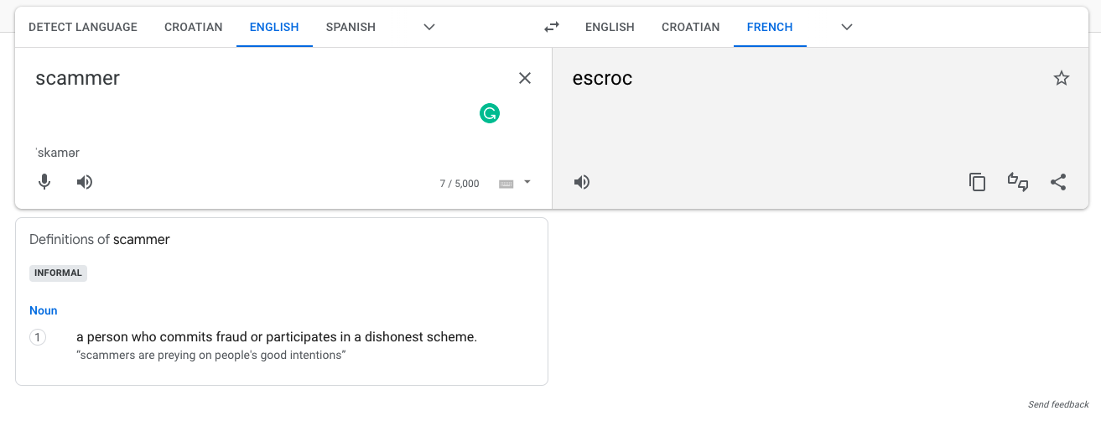Click the 'Noun' part-of-speech label
The image size is (1101, 442).
[x=44, y=310]
